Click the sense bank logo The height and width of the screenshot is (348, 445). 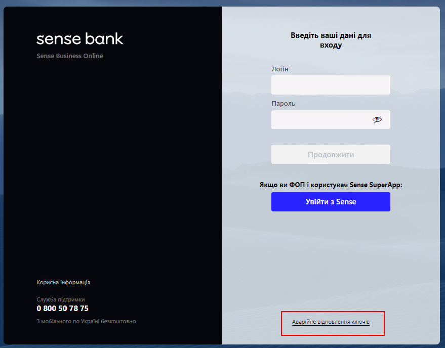click(80, 39)
